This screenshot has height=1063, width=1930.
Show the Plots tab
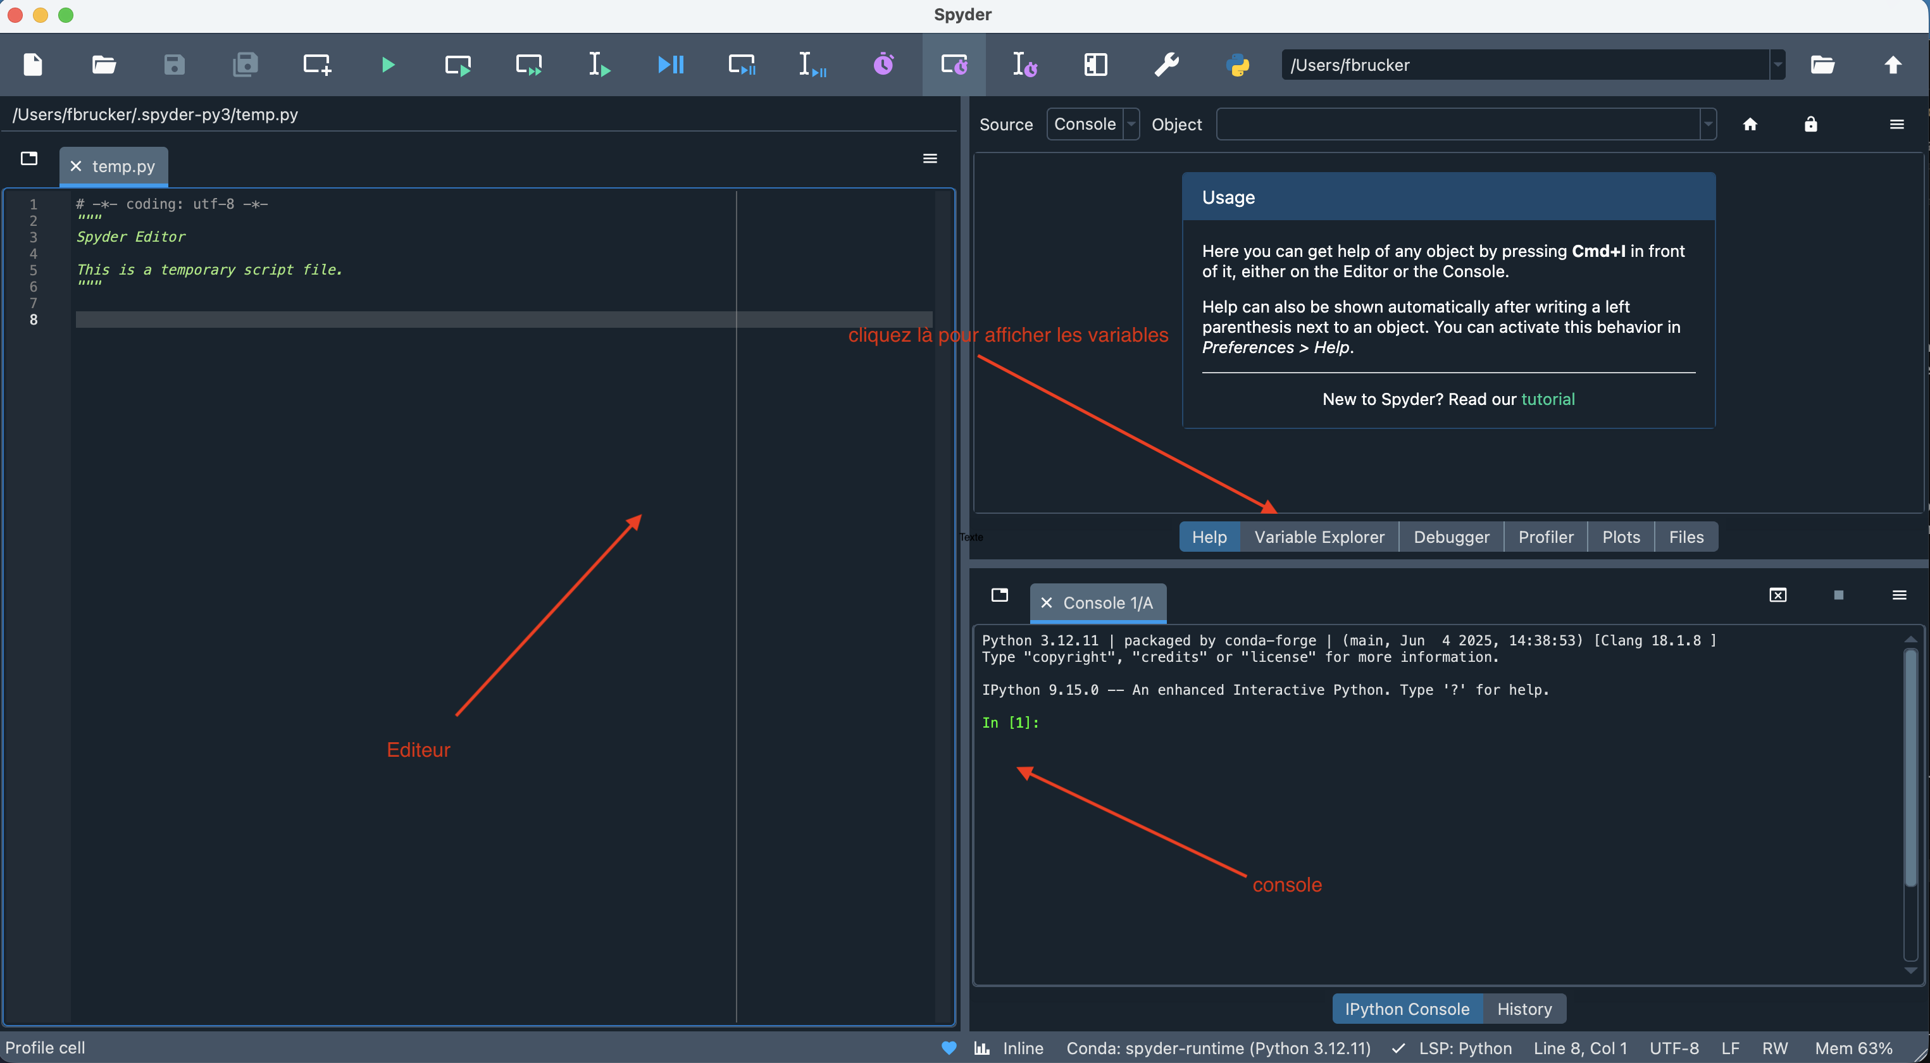tap(1621, 537)
